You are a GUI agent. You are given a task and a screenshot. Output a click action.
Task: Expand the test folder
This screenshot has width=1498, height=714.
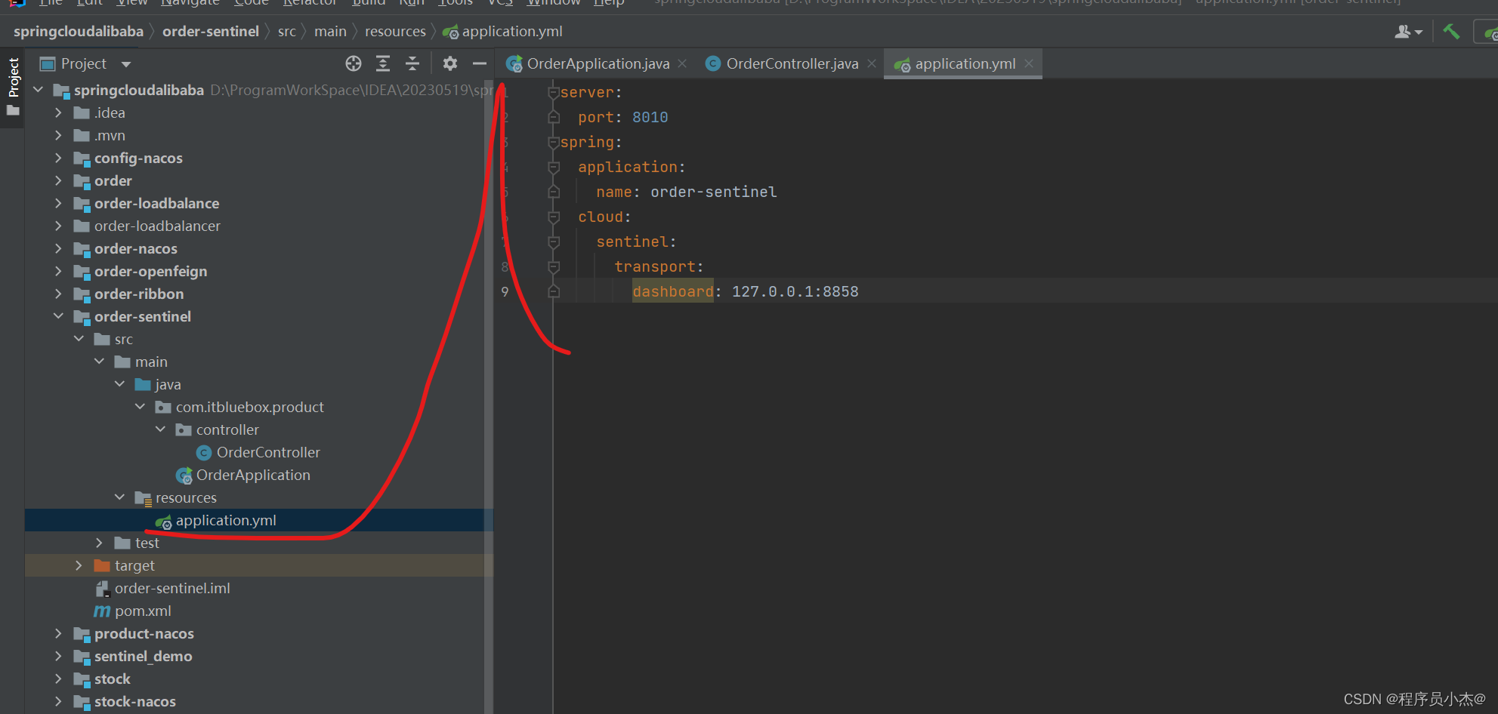coord(99,543)
